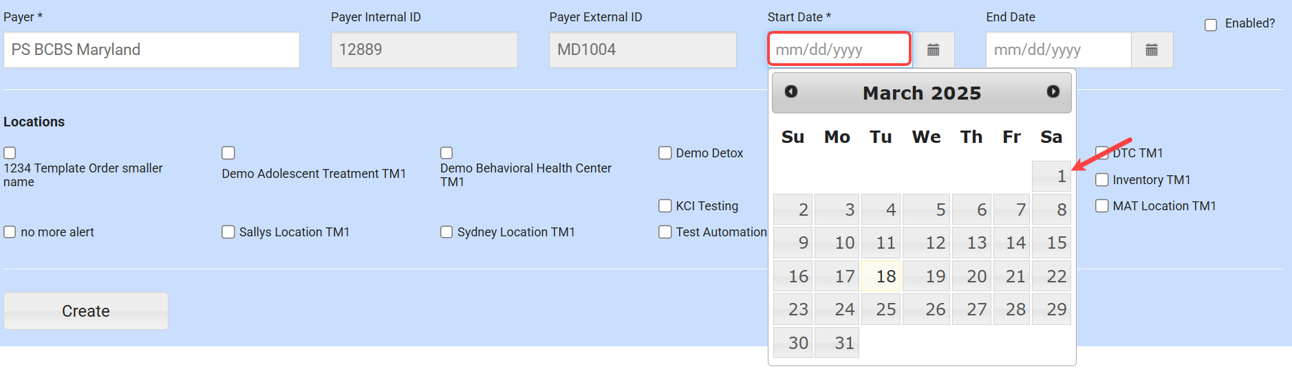Go to previous month in datepicker
The height and width of the screenshot is (371, 1292).
click(791, 91)
